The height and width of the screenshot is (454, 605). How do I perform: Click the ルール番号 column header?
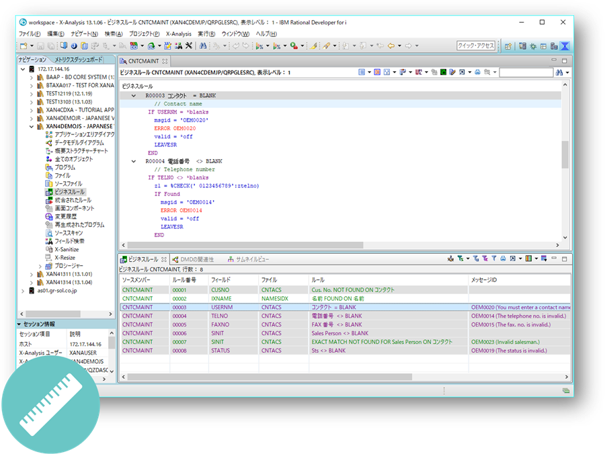189,280
